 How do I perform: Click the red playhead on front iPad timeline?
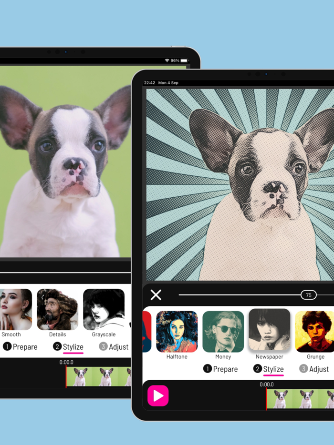266,399
